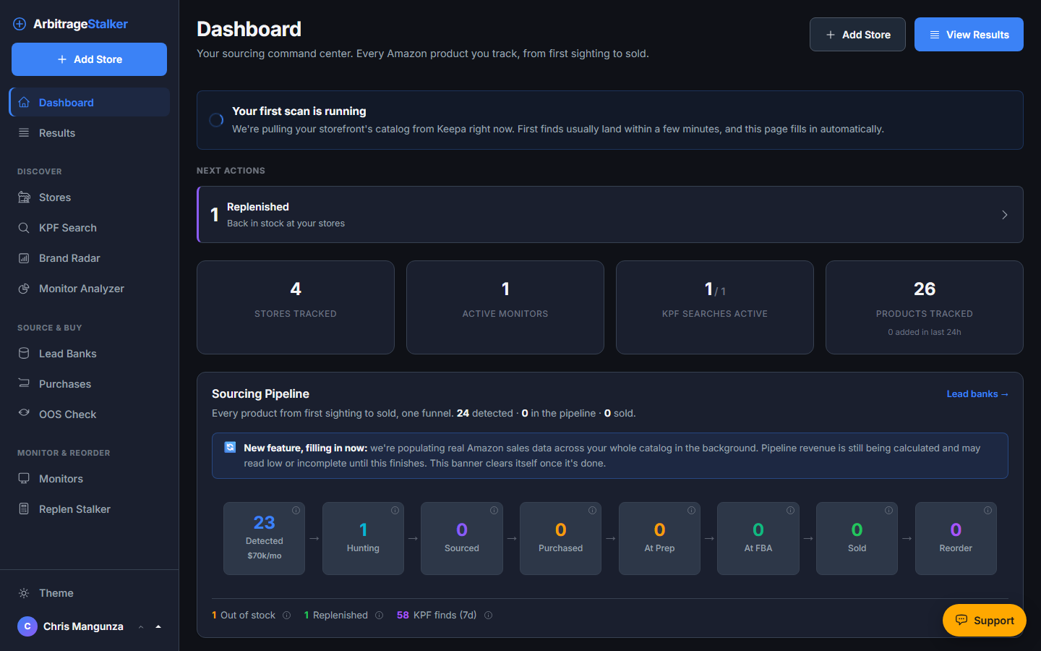This screenshot has width=1041, height=651.
Task: Open the Lead banks arrow link
Action: [977, 394]
